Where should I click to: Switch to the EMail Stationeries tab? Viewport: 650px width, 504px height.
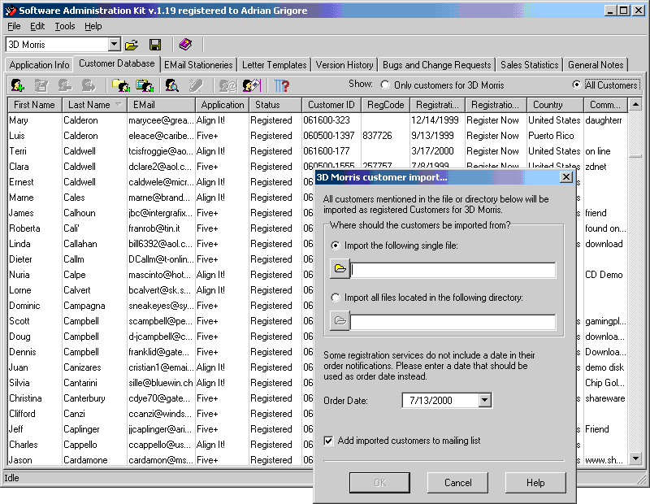tap(198, 65)
